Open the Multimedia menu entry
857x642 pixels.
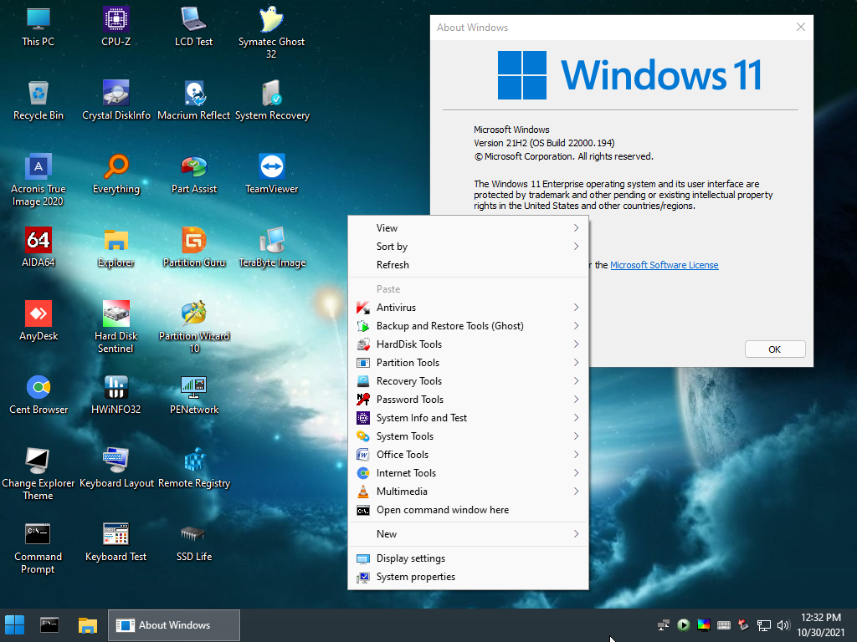[x=468, y=492]
